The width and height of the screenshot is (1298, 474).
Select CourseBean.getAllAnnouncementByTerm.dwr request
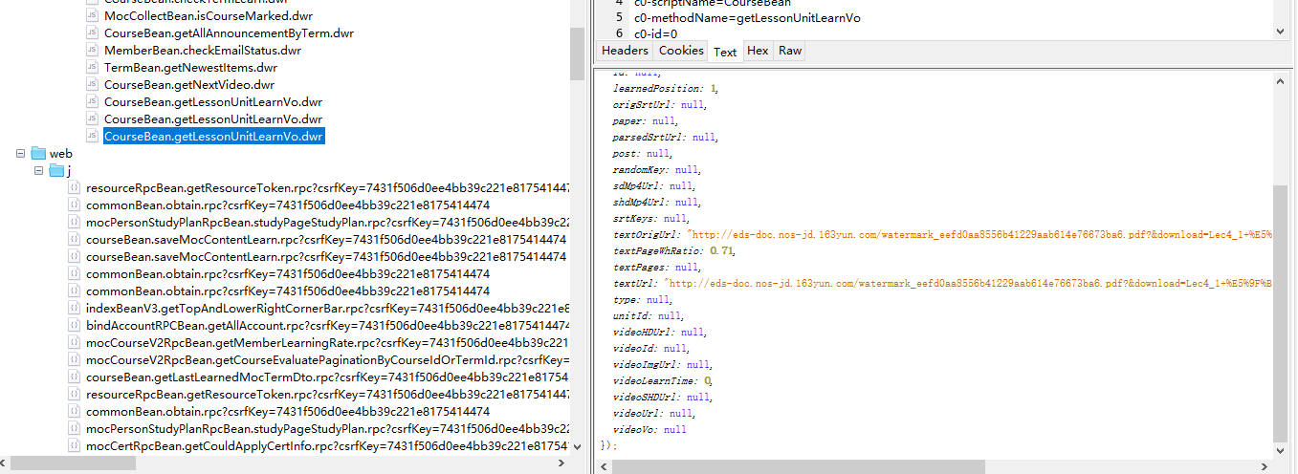tap(229, 33)
